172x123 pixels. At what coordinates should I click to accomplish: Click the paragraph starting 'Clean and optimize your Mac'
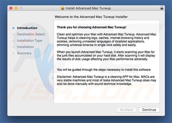pyautogui.click(x=106, y=40)
